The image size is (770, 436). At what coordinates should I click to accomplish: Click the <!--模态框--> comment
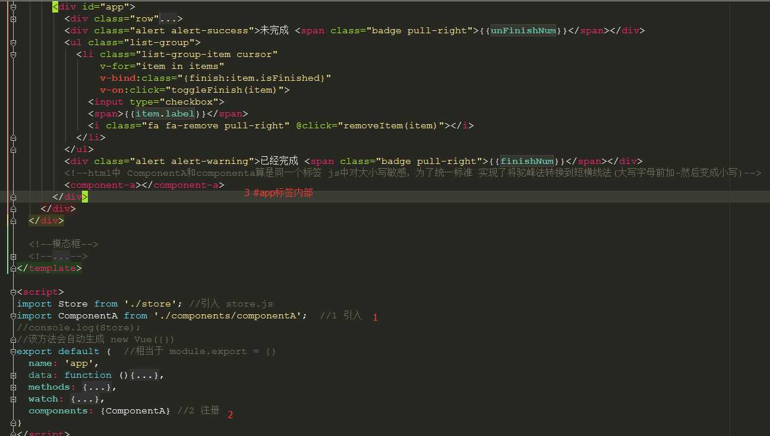pos(63,244)
